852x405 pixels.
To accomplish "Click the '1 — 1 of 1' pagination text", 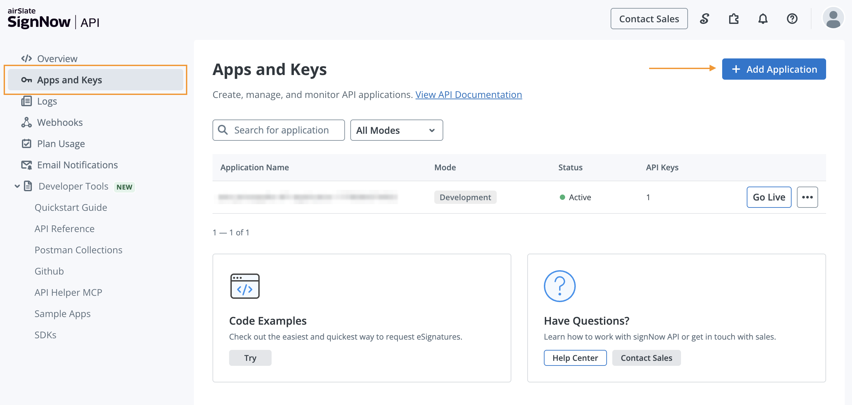I will [231, 232].
